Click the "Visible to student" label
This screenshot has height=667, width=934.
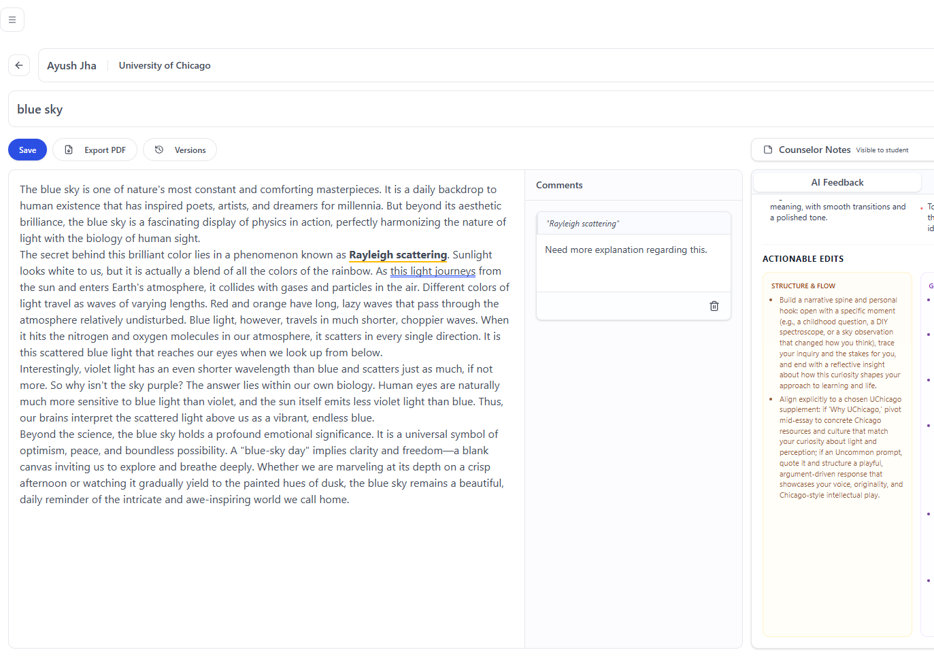[882, 150]
